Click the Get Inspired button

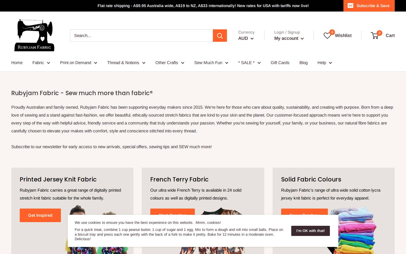[x=40, y=215]
